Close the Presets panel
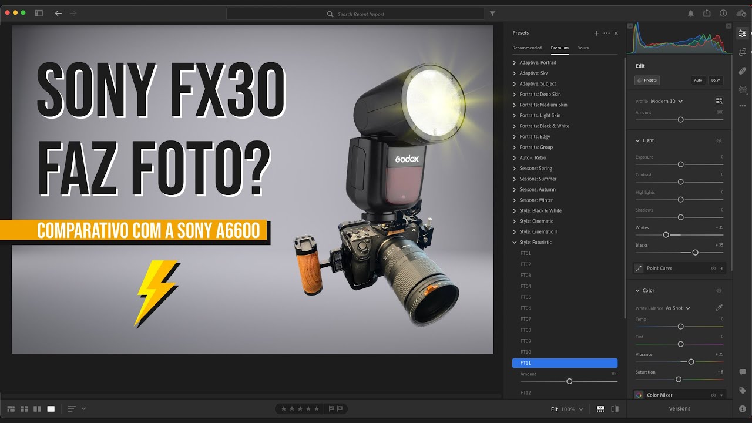 616,33
